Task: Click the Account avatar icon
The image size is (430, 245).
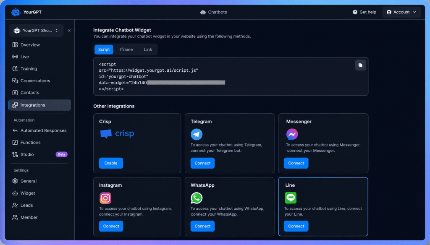Action: point(389,12)
